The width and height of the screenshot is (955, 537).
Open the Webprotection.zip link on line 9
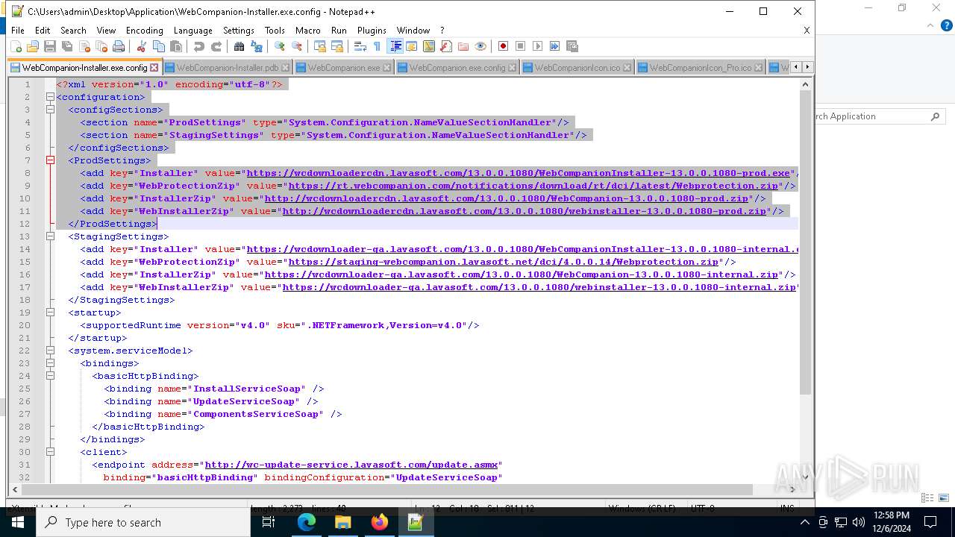pos(533,186)
